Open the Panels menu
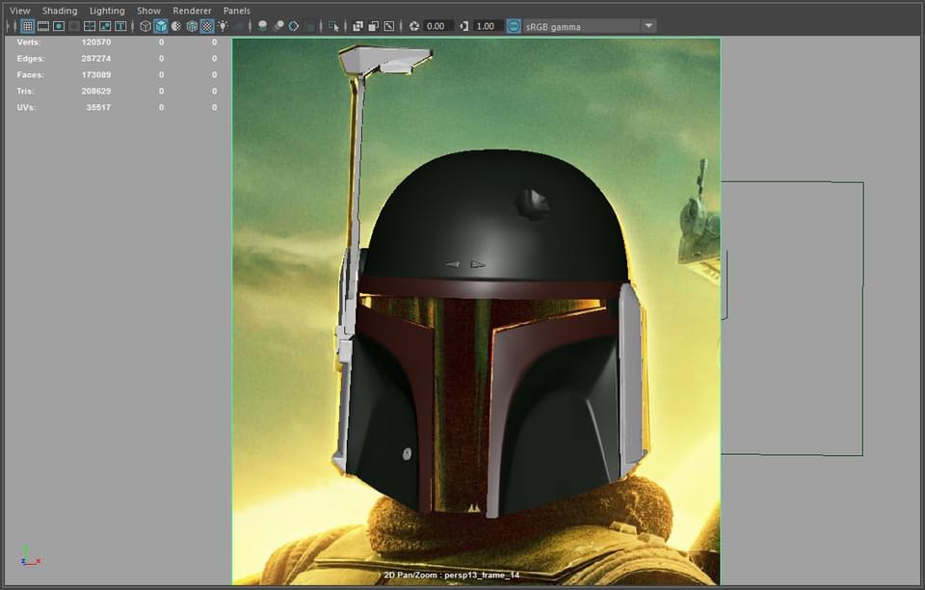 237,11
